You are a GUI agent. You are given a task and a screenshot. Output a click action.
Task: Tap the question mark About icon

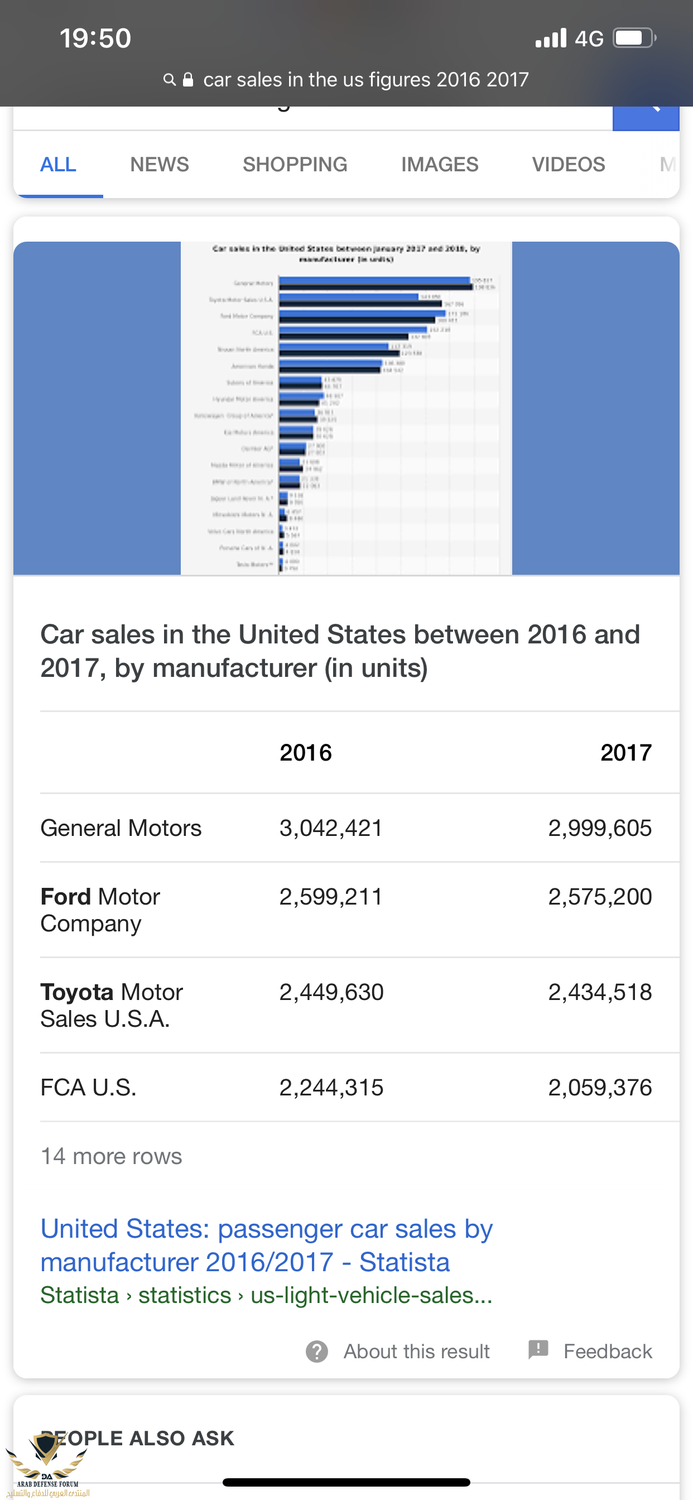317,1351
